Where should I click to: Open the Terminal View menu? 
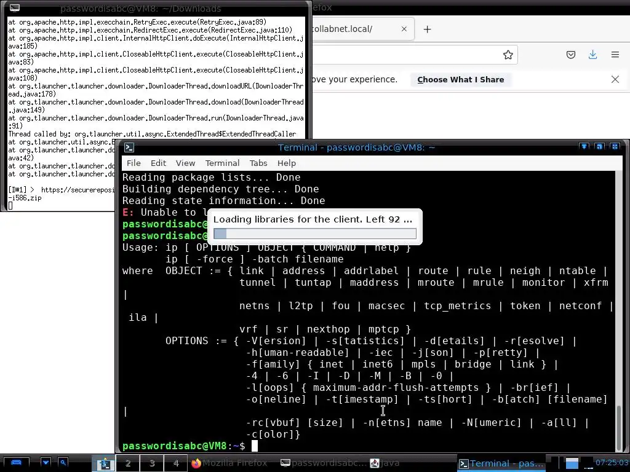click(x=185, y=163)
